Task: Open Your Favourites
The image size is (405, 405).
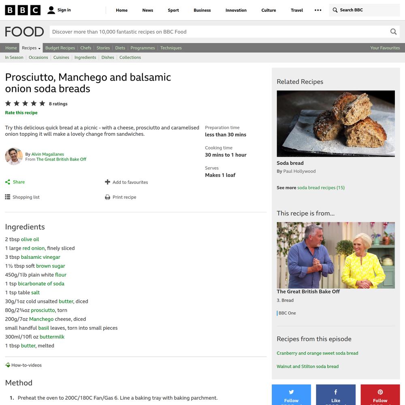Action: 385,48
